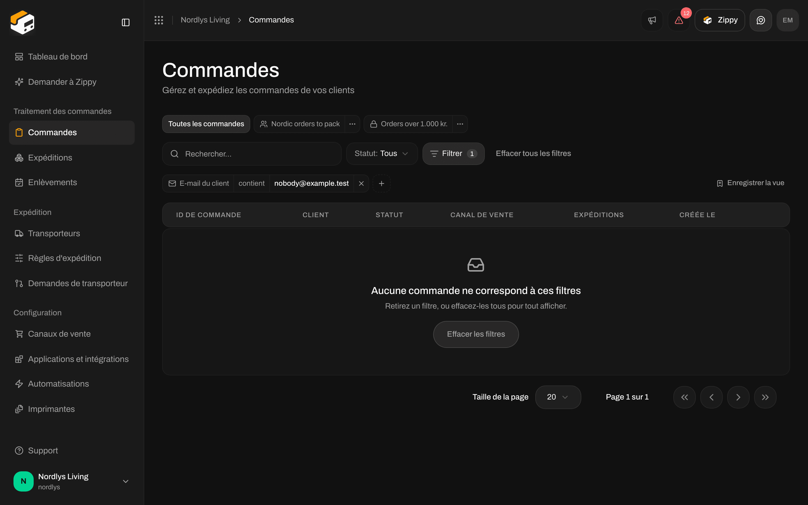The image size is (808, 505).
Task: Open Automatisations
Action: point(72,384)
